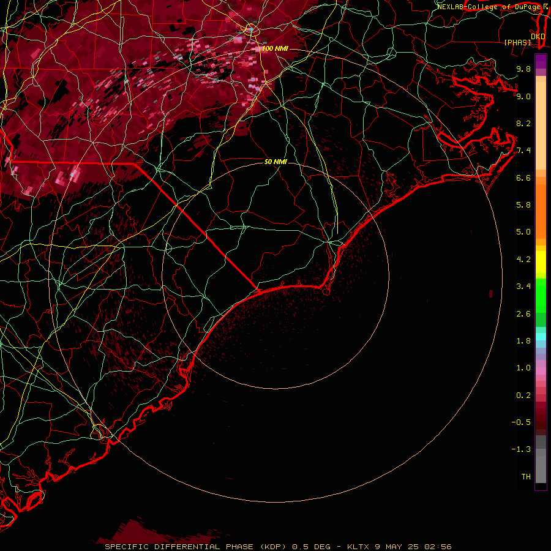Click the 4.2 legend value
The image size is (551, 551).
click(523, 260)
